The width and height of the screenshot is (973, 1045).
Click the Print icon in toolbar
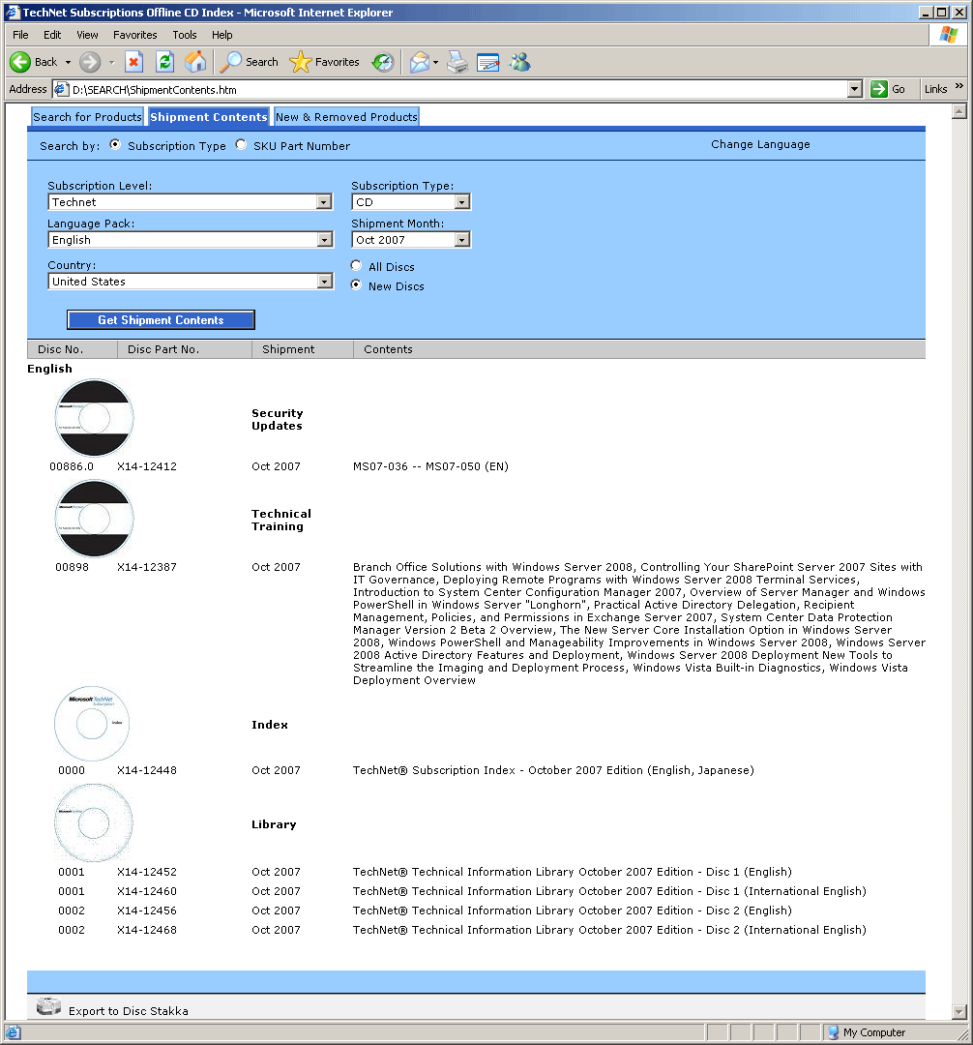pos(457,62)
